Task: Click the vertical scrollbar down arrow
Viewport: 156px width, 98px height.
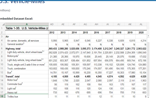Action: pyautogui.click(x=148, y=97)
